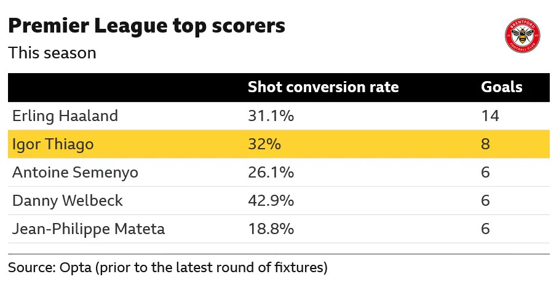Select Mateta's goal count cell

click(x=486, y=229)
